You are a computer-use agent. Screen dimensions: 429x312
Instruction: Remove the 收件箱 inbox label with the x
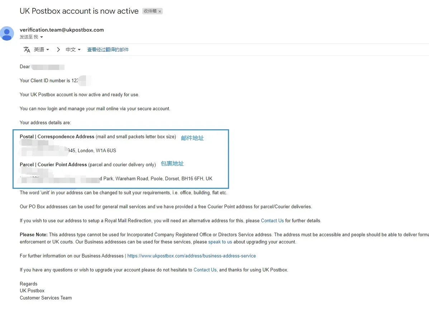click(160, 11)
